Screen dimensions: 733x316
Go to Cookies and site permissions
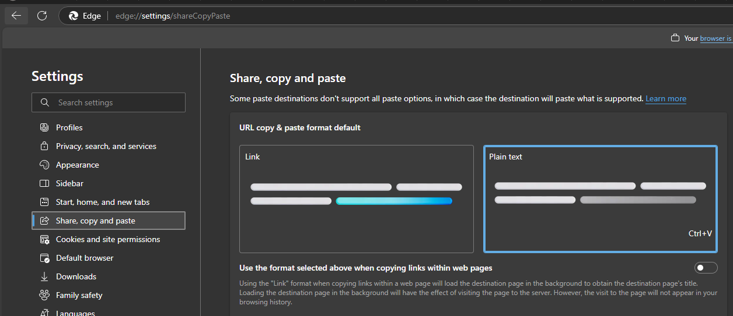[107, 239]
